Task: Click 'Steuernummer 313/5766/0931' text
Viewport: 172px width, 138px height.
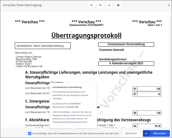Action: pos(86,25)
